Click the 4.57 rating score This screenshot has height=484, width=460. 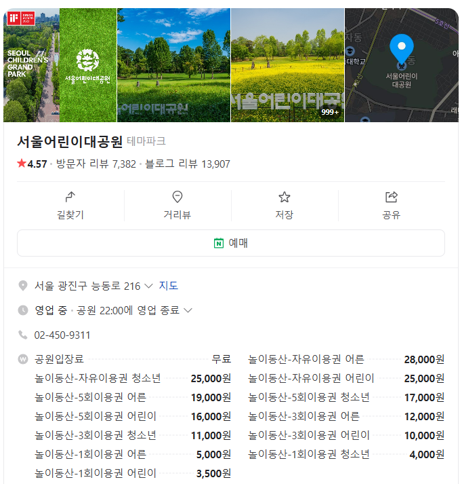(x=37, y=164)
